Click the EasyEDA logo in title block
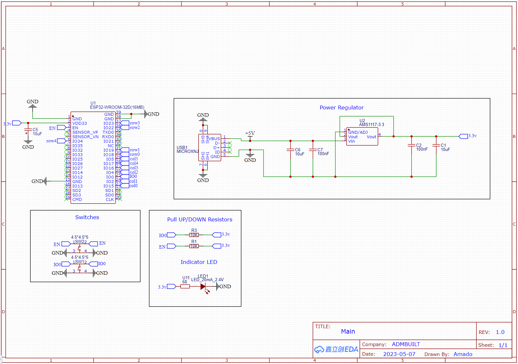This screenshot has width=518, height=364. coord(336,349)
